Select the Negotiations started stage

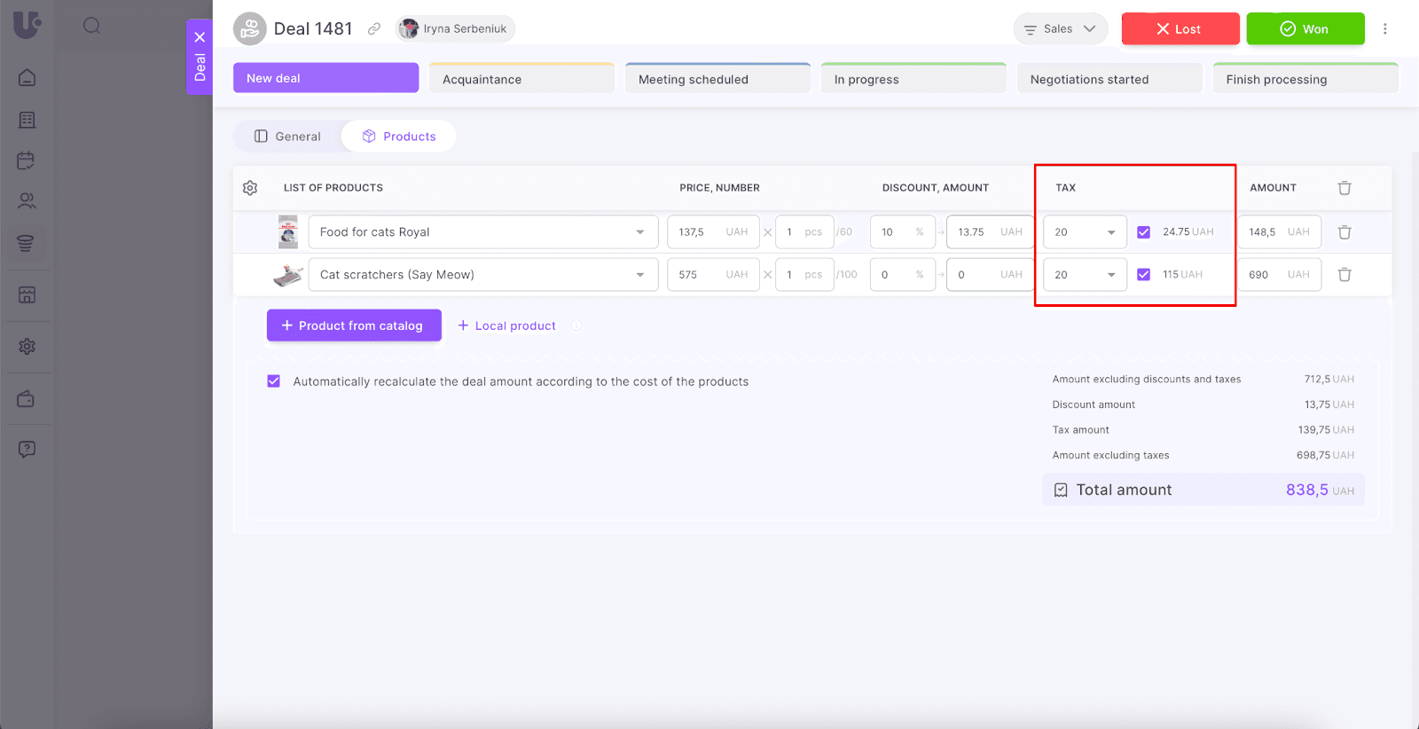click(x=1109, y=79)
